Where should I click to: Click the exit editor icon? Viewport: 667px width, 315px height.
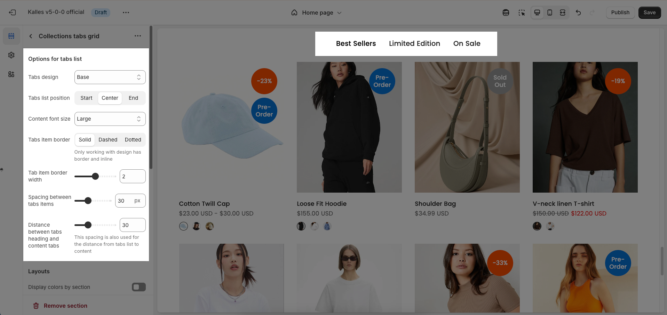click(x=13, y=13)
